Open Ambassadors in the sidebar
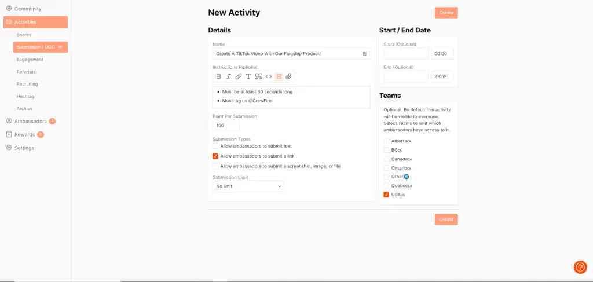Image resolution: width=593 pixels, height=282 pixels. [30, 122]
